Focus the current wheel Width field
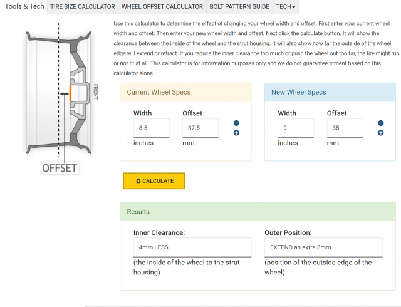Viewport: 401px width, 307px height. point(151,128)
